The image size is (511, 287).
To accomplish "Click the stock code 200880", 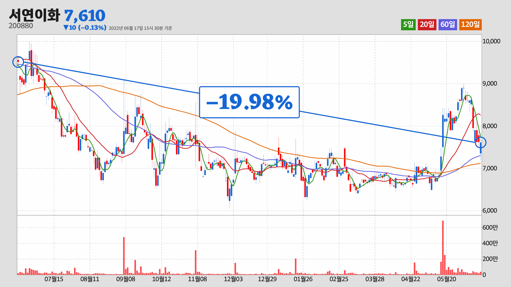I will click(x=21, y=26).
